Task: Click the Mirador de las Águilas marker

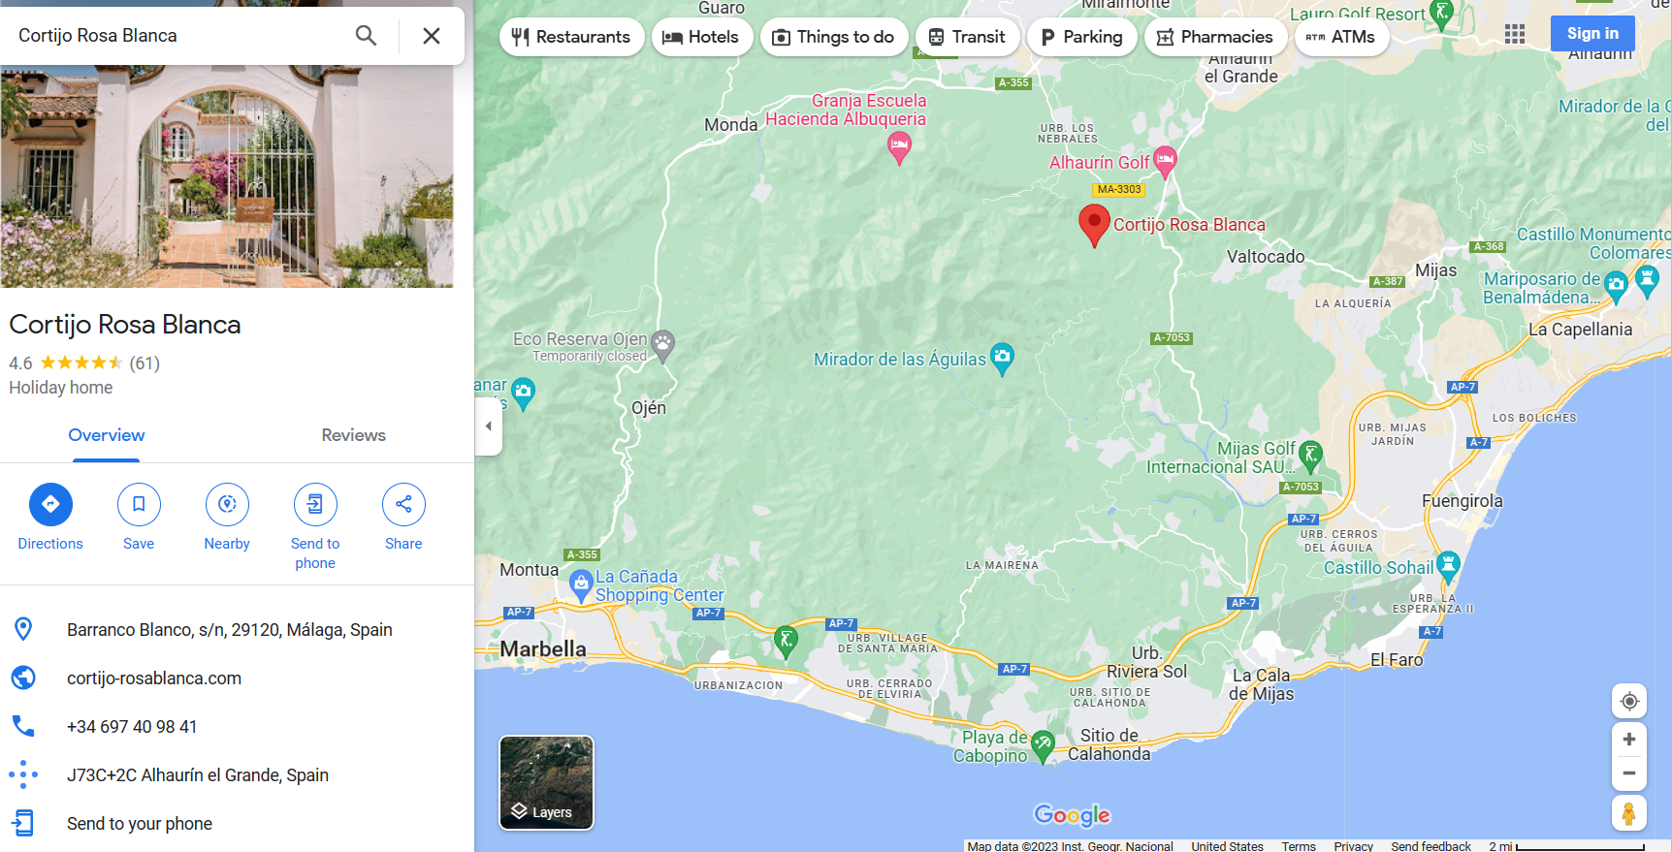Action: 1003,359
